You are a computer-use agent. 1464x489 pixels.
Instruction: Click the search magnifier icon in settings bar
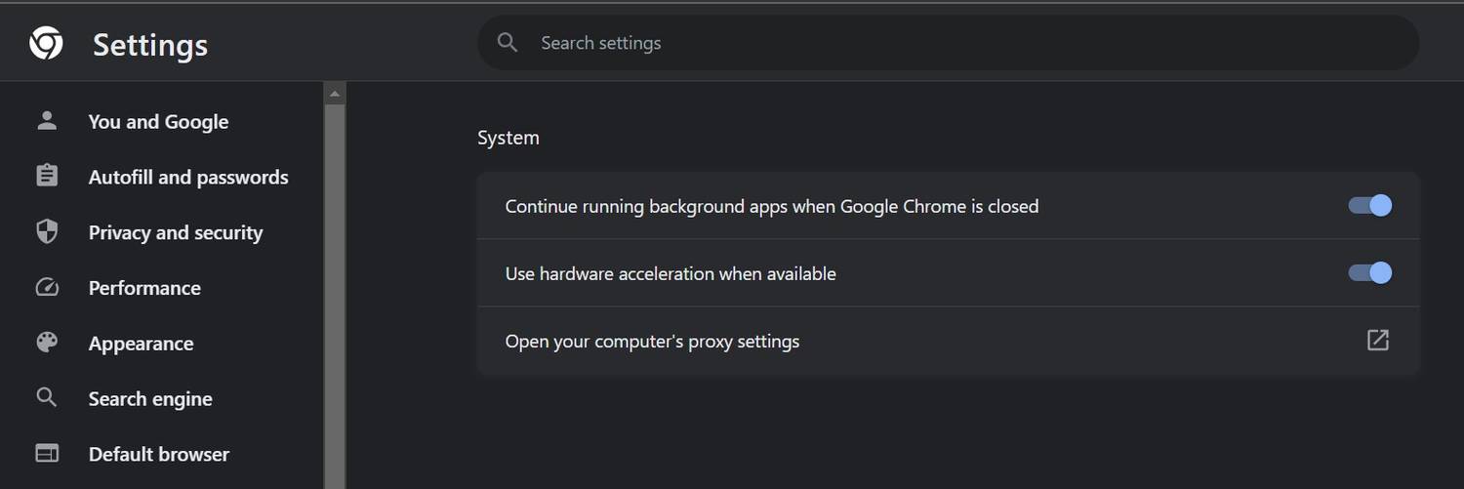point(507,42)
